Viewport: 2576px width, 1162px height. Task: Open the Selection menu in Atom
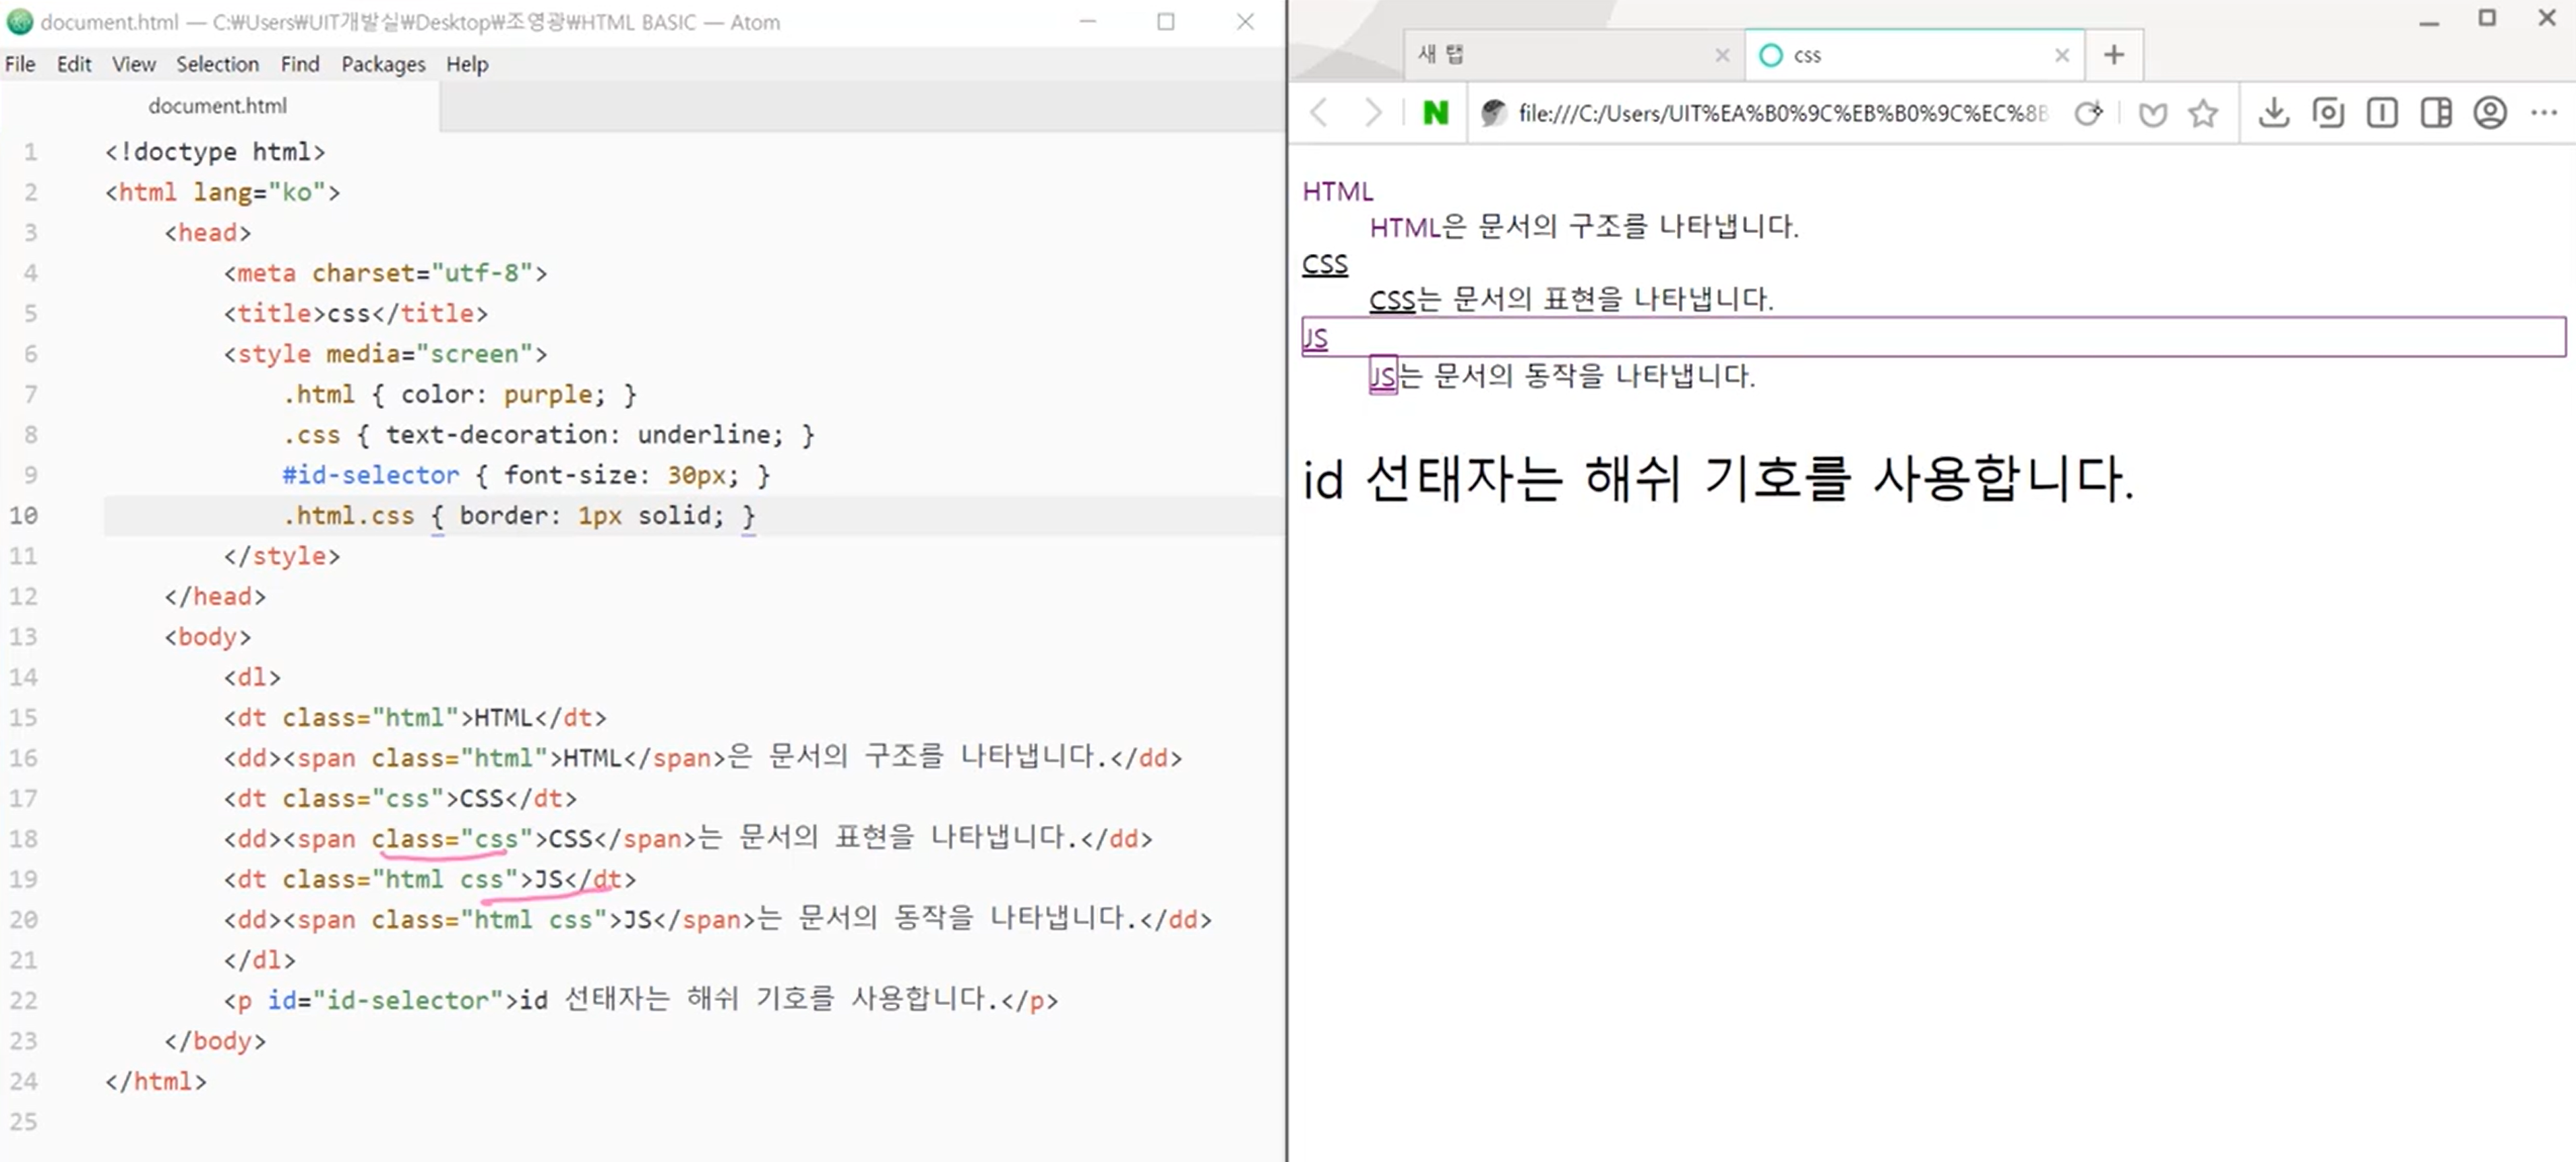click(217, 64)
